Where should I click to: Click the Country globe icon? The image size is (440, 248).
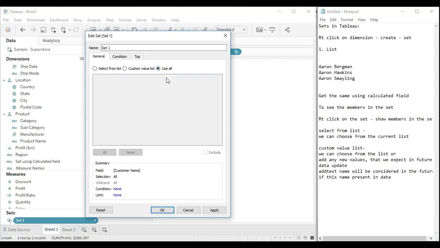pos(14,87)
